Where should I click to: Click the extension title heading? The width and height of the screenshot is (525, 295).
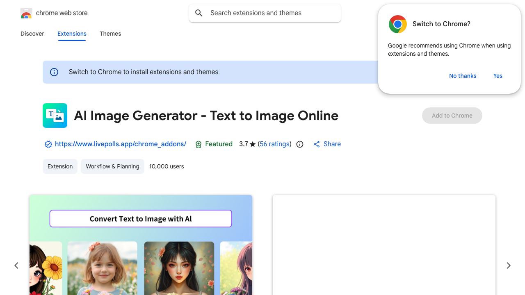pyautogui.click(x=206, y=116)
